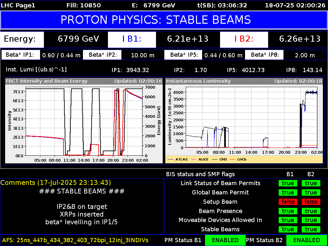
Task: Select the red I B2: label
Action: 244,40
